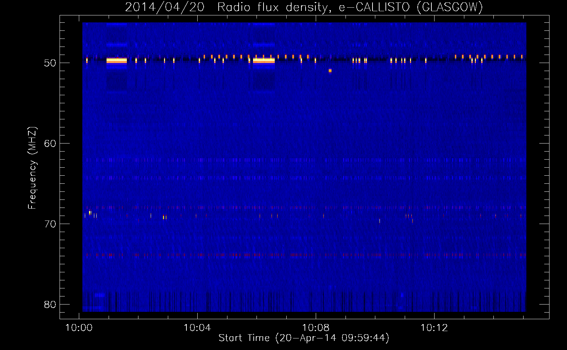Click the '10:04' time tick label
Image resolution: width=567 pixels, height=350 pixels.
(x=197, y=328)
